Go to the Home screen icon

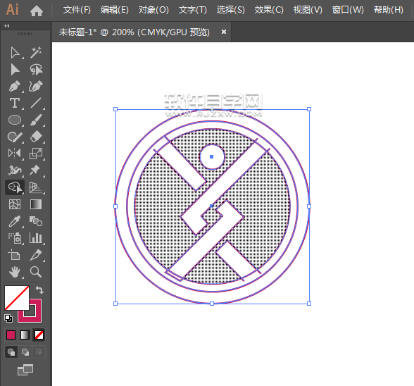point(37,11)
